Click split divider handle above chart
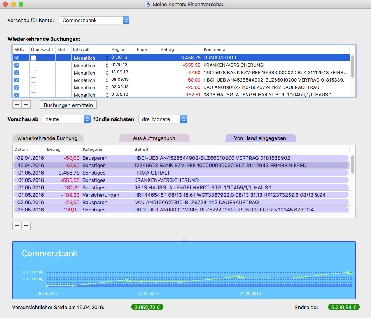Screen dimensions: 371x318 [x=184, y=239]
